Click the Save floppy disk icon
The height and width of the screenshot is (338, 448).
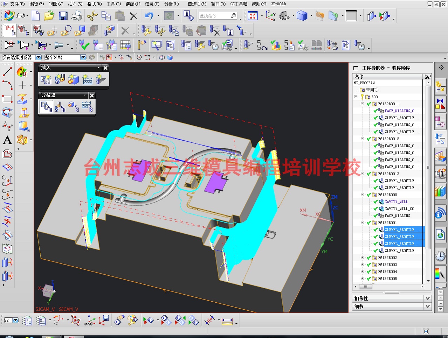(x=63, y=16)
